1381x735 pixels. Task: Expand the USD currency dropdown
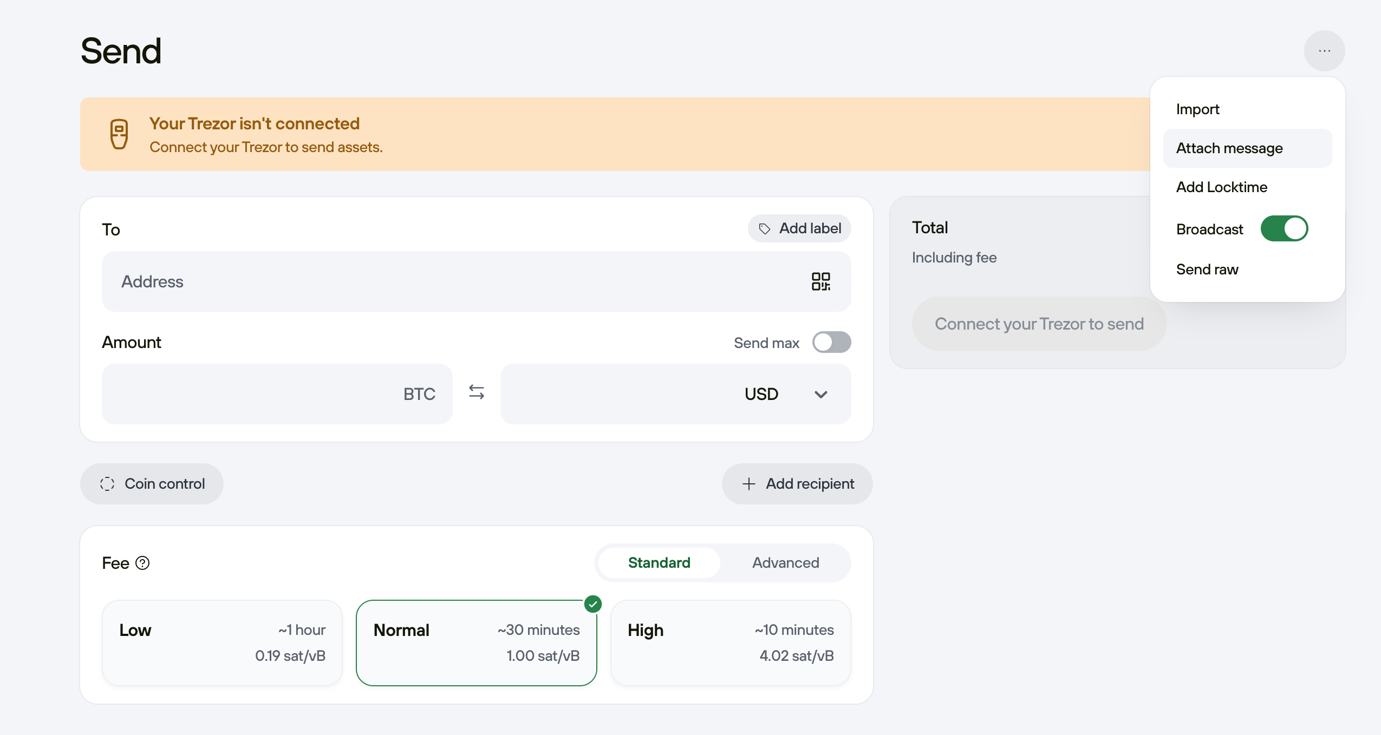820,395
